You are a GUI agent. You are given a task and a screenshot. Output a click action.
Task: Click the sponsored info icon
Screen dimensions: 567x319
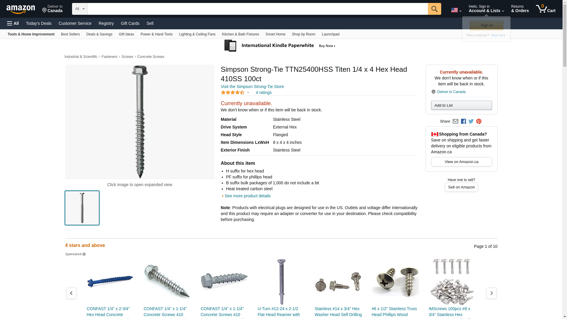(84, 254)
